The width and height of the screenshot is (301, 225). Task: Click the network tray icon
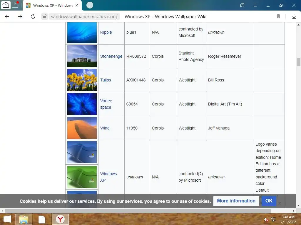[x=273, y=219]
